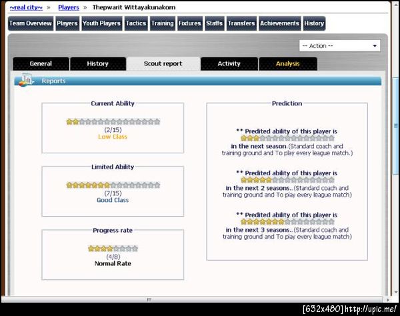Screen dimensions: 400x316
Task: Click the (2/15) rating text
Action: [113, 130]
